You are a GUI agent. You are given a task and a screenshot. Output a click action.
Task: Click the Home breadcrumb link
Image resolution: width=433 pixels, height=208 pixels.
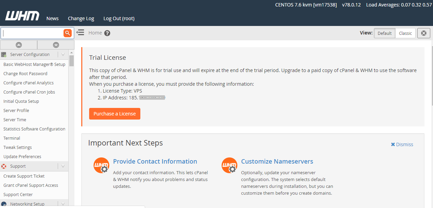click(x=95, y=33)
